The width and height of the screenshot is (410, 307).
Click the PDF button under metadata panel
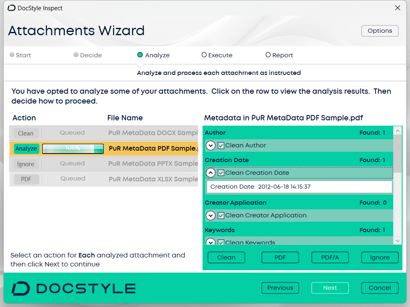280,257
